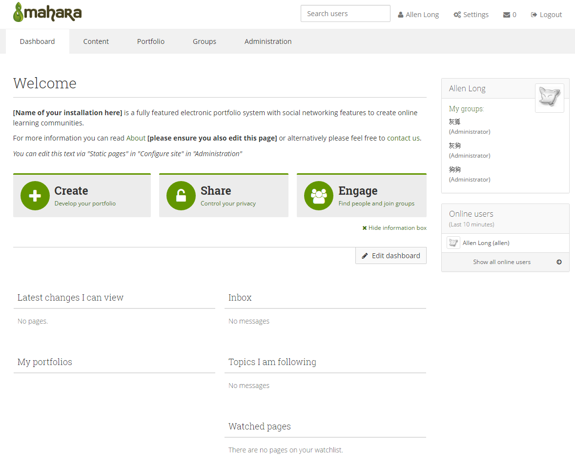Open the Groups tab
This screenshot has height=469, width=575.
point(204,41)
